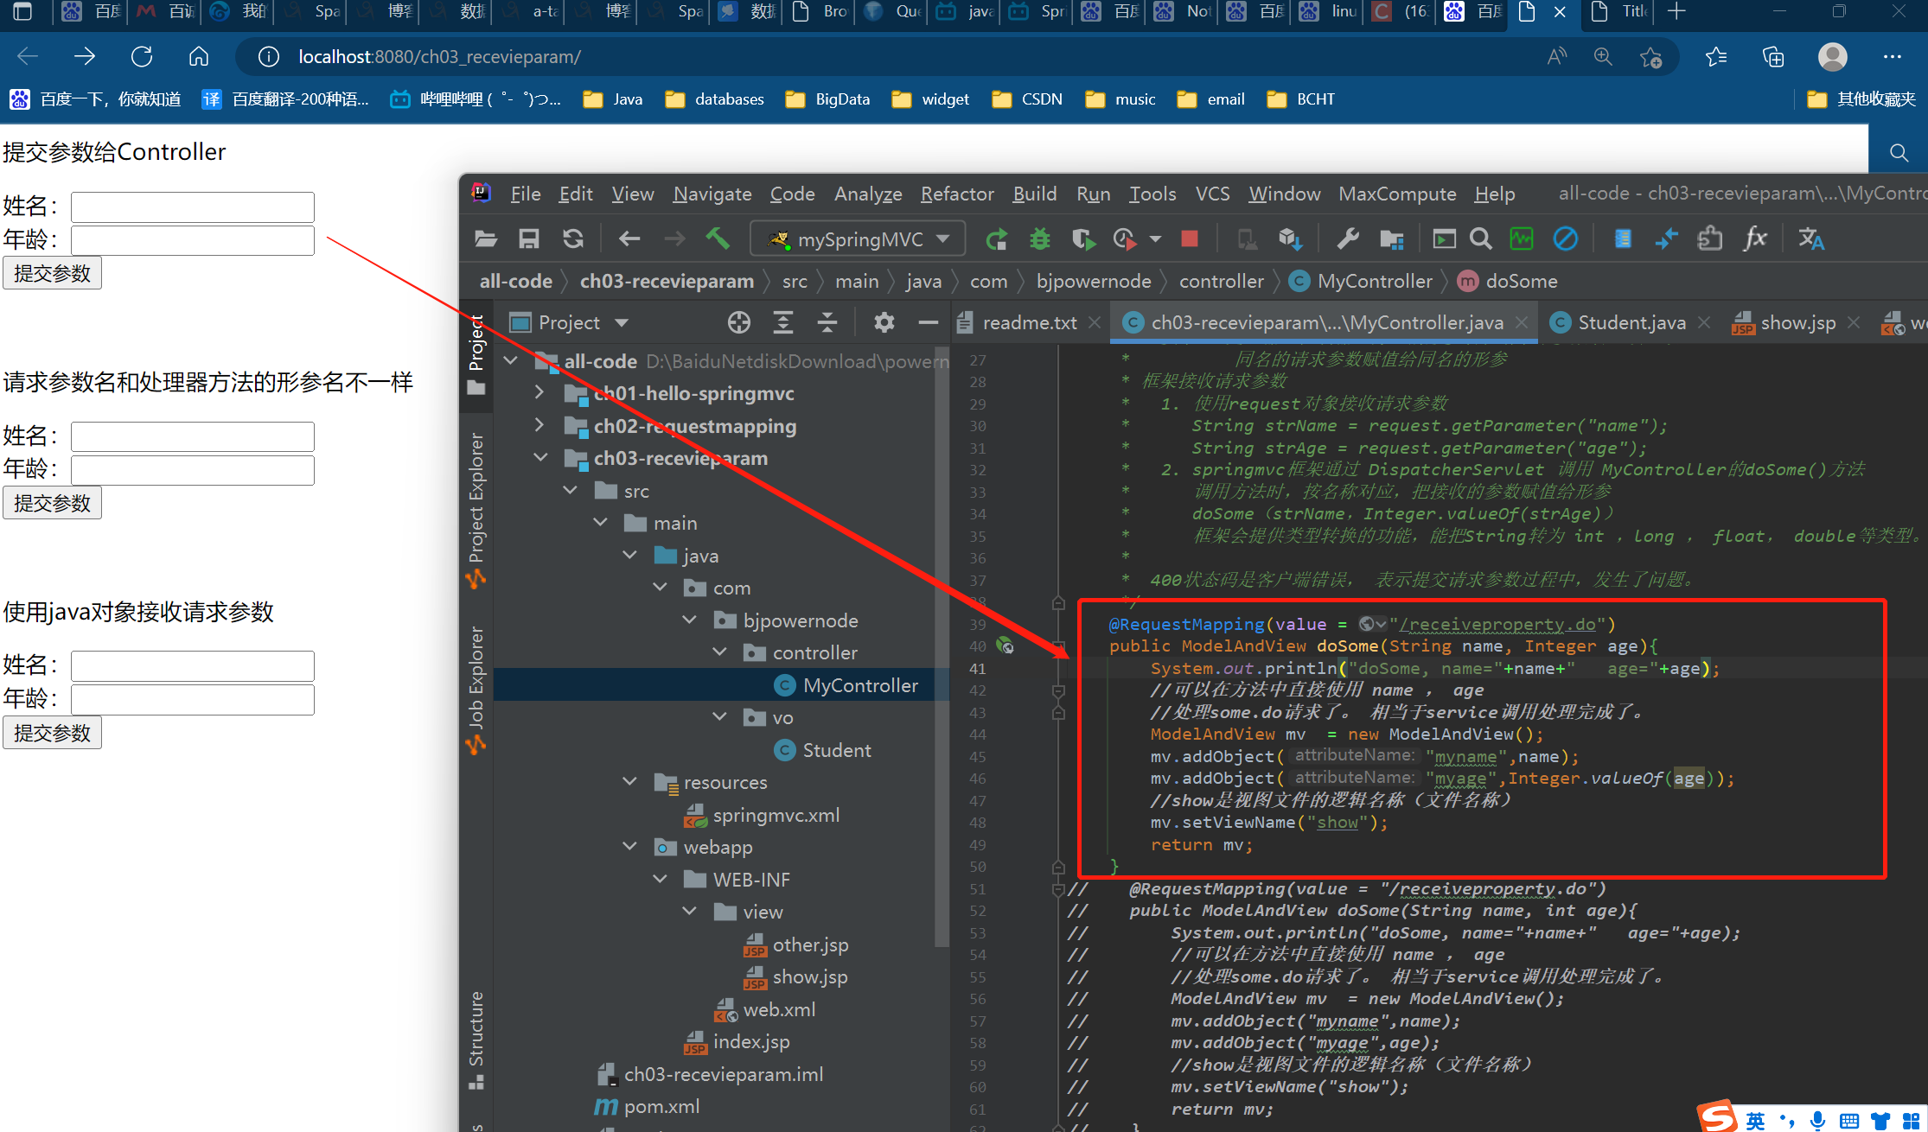Viewport: 1928px width, 1132px height.
Task: Click the first 提交参数 submit button
Action: [52, 273]
